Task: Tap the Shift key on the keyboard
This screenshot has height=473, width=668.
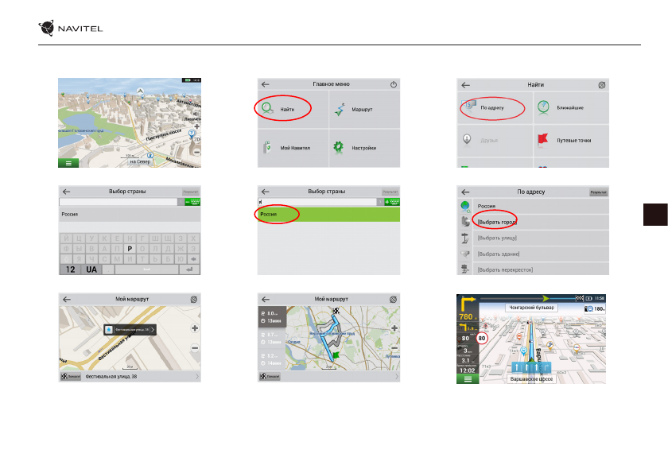Action: pyautogui.click(x=65, y=259)
